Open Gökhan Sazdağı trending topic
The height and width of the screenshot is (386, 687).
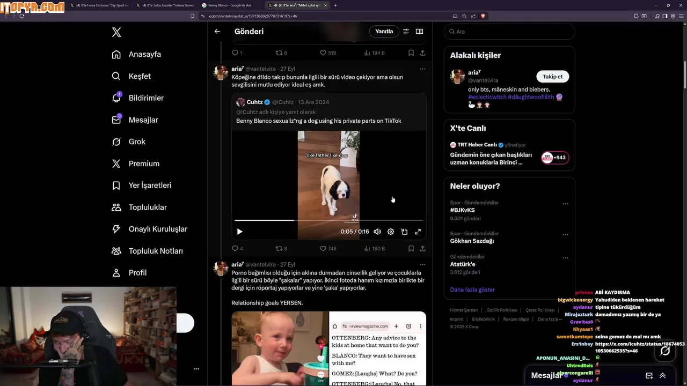(x=472, y=241)
